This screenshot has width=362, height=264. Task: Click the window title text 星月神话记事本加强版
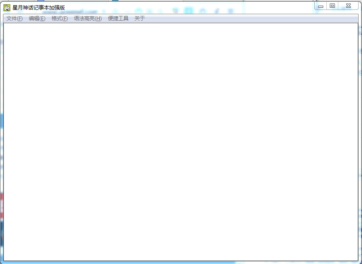click(39, 7)
